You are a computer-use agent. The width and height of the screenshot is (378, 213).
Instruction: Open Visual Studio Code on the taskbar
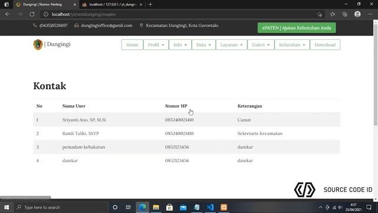pyautogui.click(x=210, y=207)
